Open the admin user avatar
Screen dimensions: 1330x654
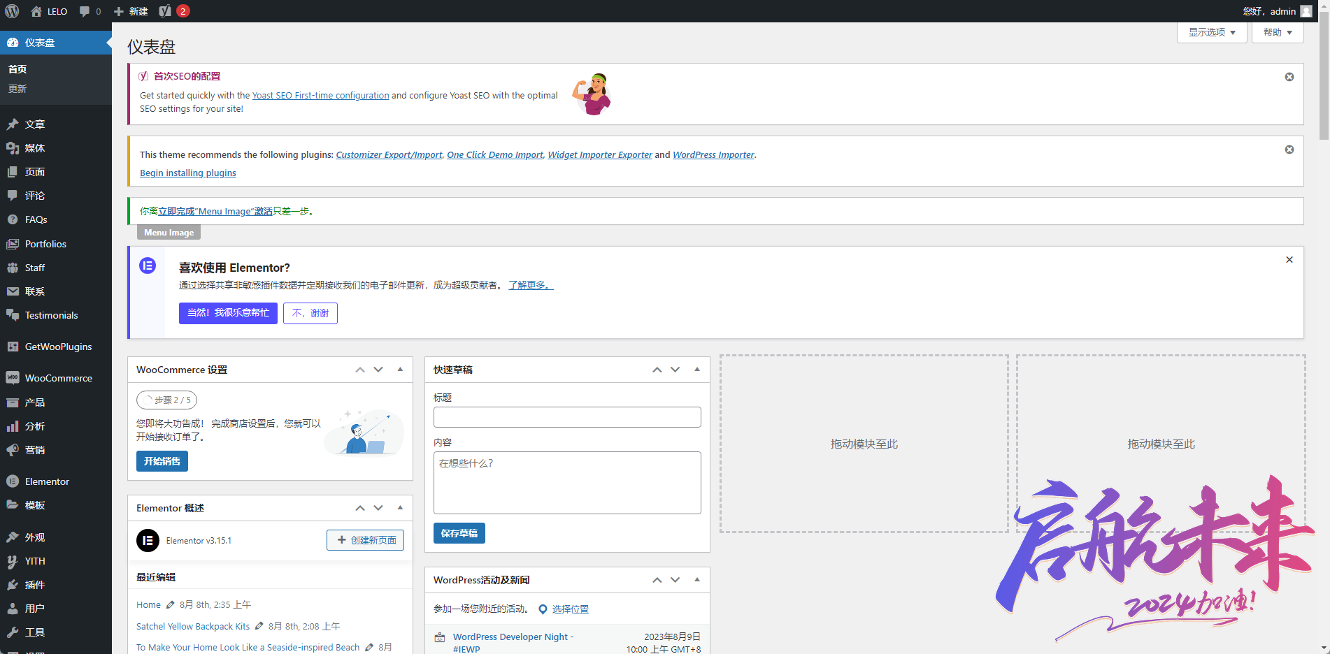pos(1306,11)
